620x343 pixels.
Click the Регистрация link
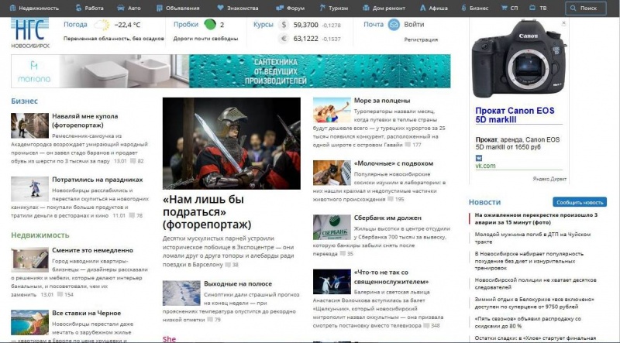[420, 39]
